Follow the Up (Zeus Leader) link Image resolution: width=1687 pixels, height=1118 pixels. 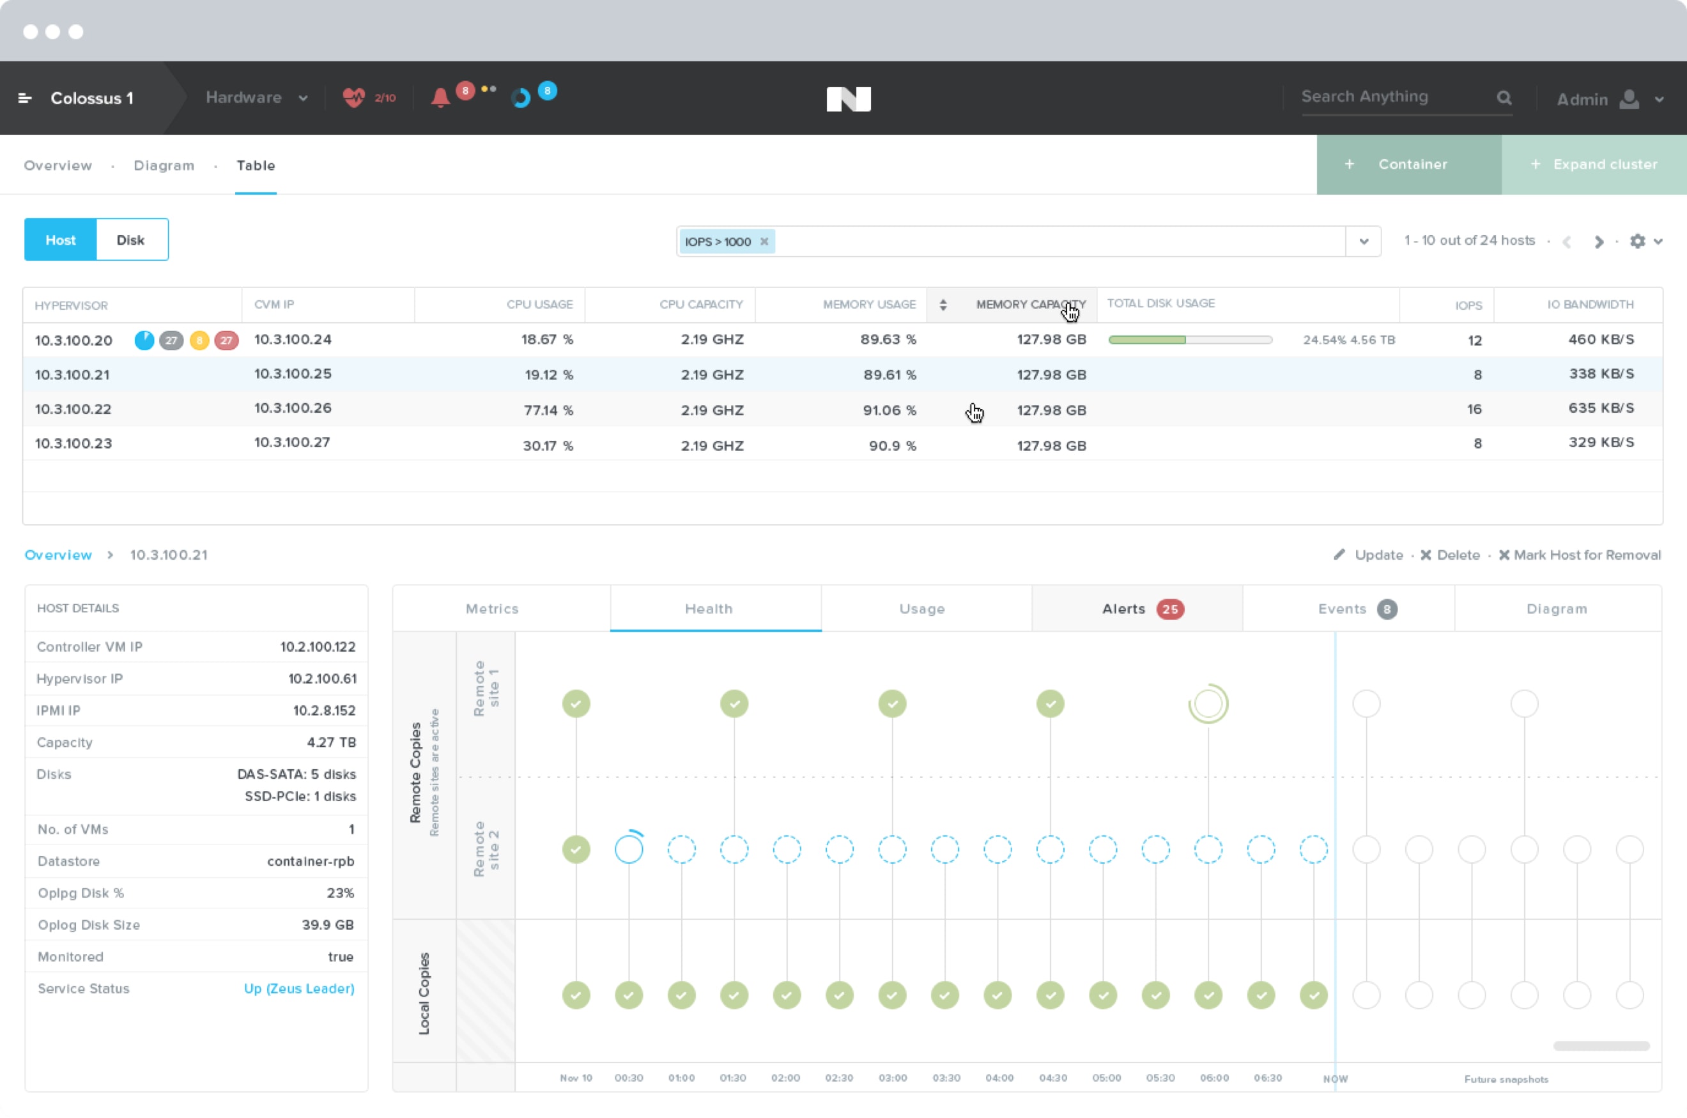[300, 988]
